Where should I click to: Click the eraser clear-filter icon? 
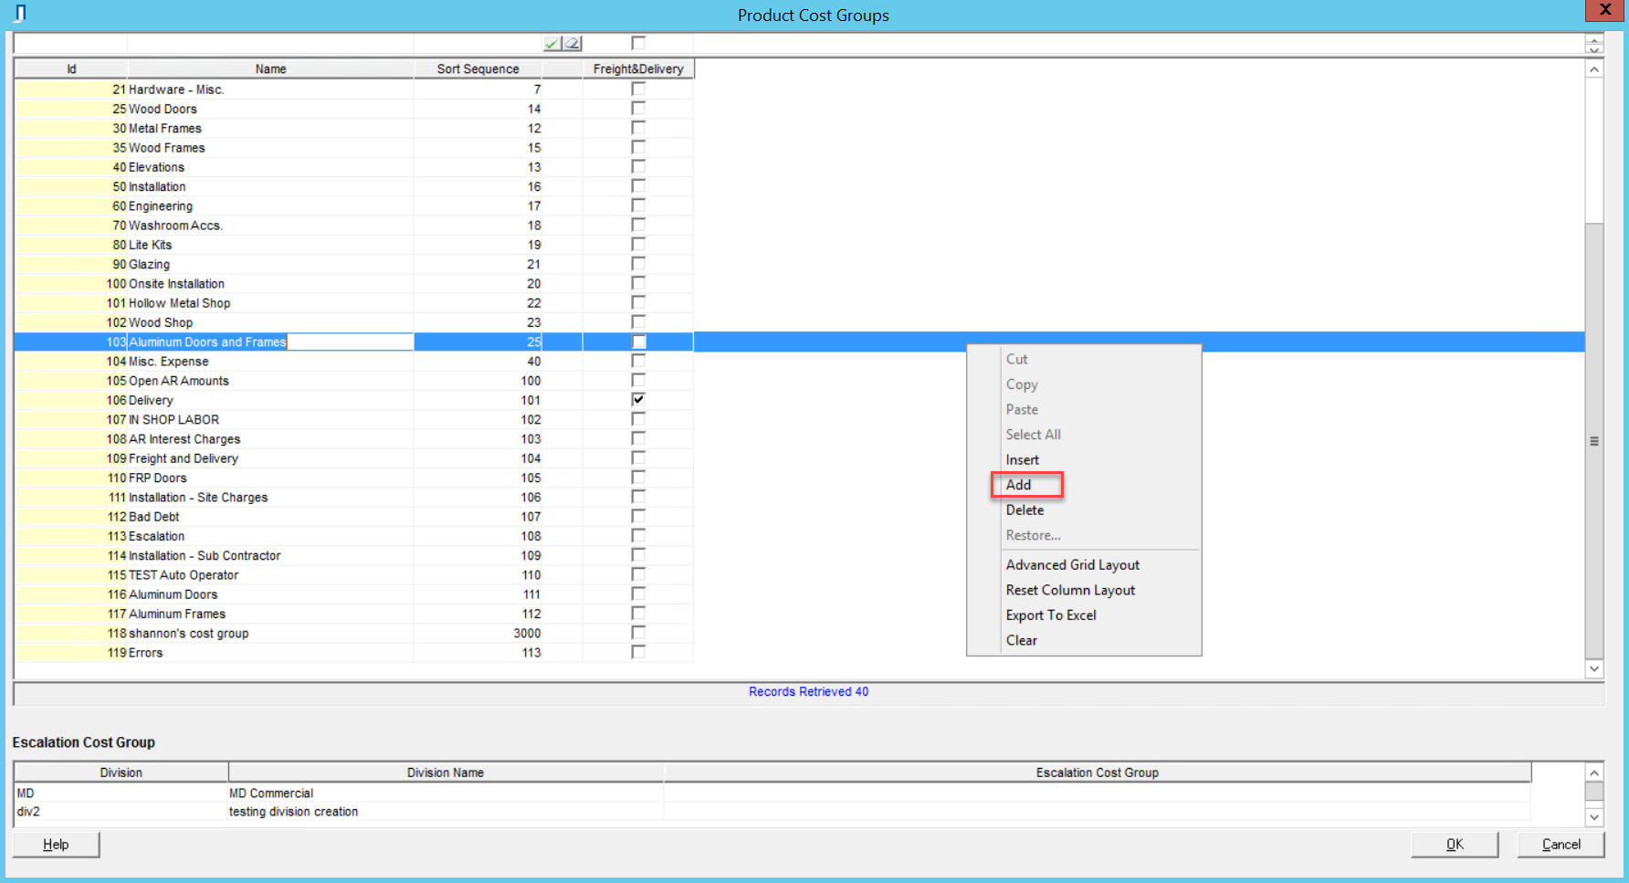(x=573, y=43)
